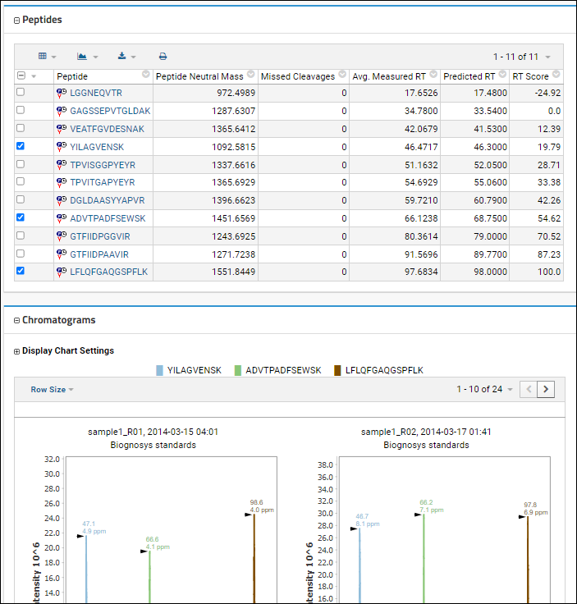Click the peptide icon beside YILAGVENSK
Image resolution: width=577 pixels, height=604 pixels.
click(x=62, y=147)
